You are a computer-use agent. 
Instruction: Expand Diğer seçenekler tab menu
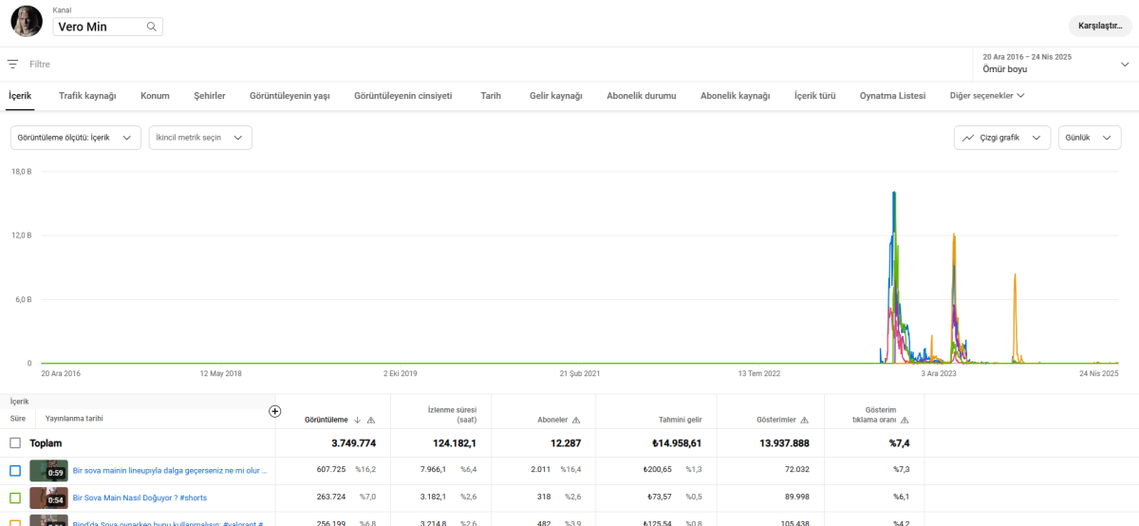tap(987, 96)
